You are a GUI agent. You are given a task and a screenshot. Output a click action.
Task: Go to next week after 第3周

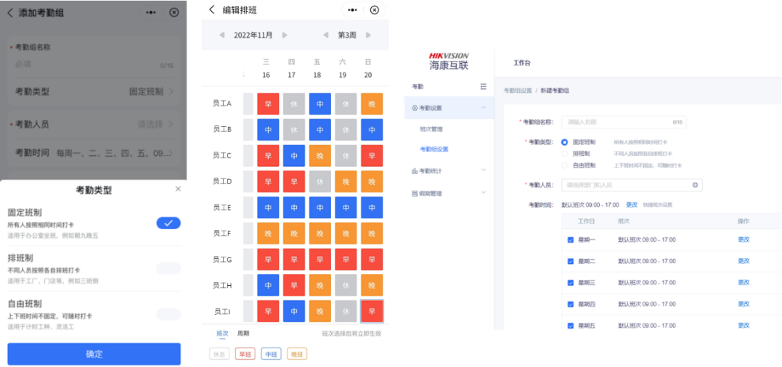[369, 35]
